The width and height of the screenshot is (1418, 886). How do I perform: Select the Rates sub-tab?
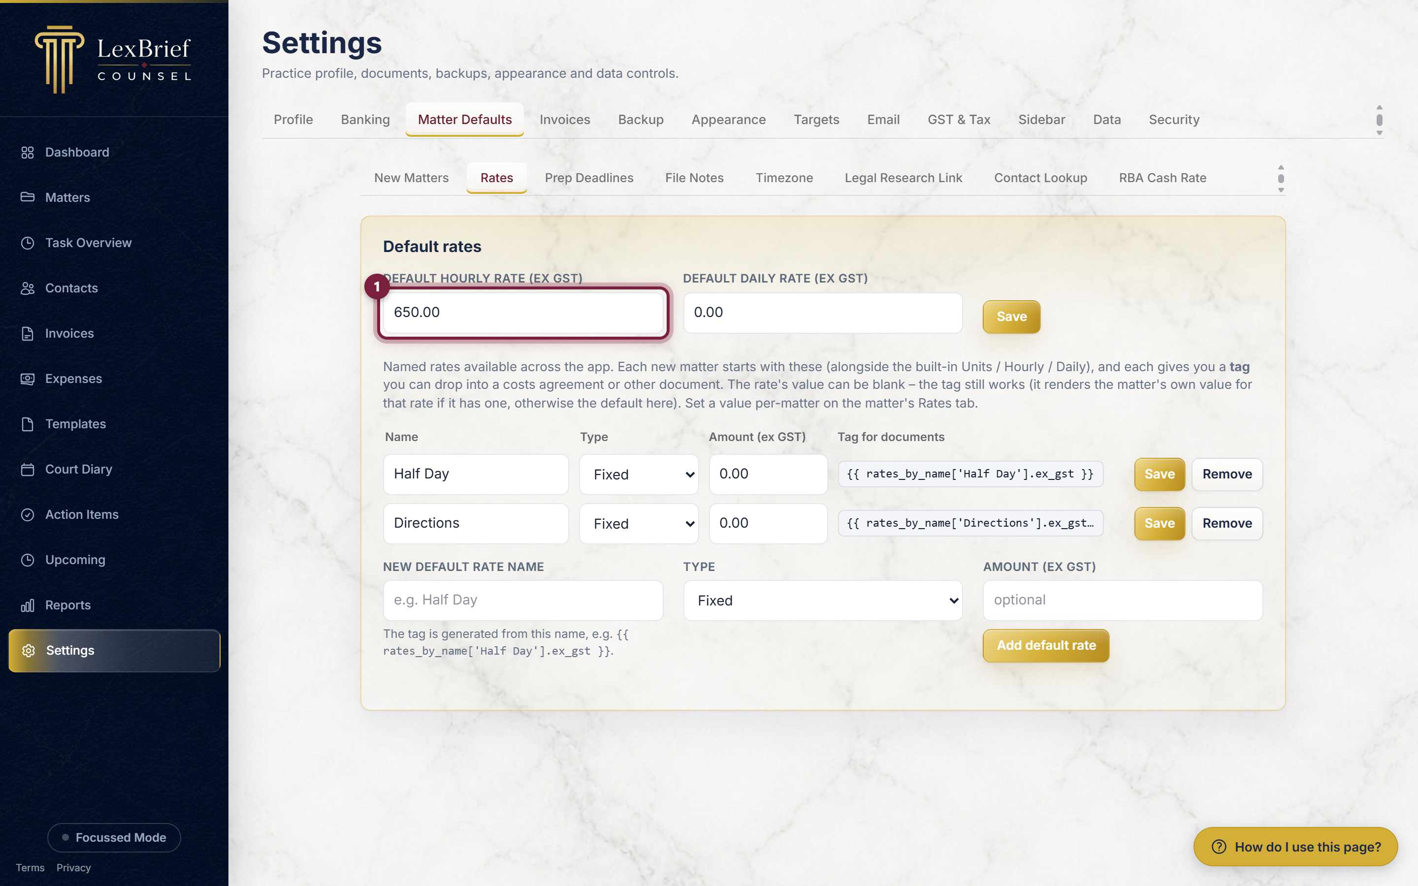click(x=496, y=178)
